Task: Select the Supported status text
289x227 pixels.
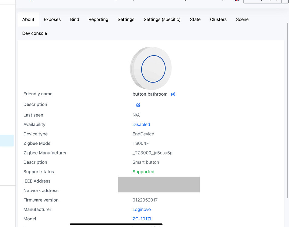Action: click(x=143, y=171)
